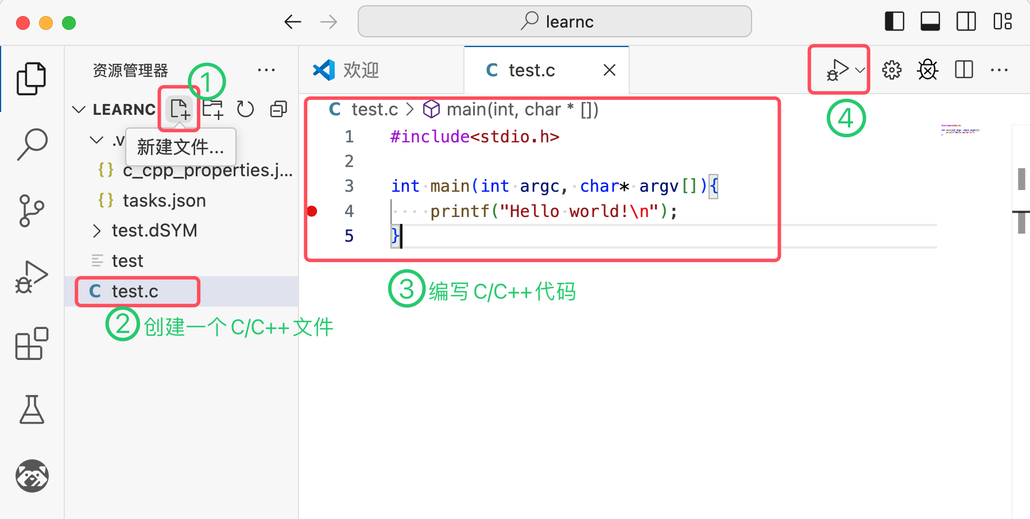Screen dimensions: 1030x519
Task: Toggle the primary side bar layout button
Action: (x=895, y=22)
